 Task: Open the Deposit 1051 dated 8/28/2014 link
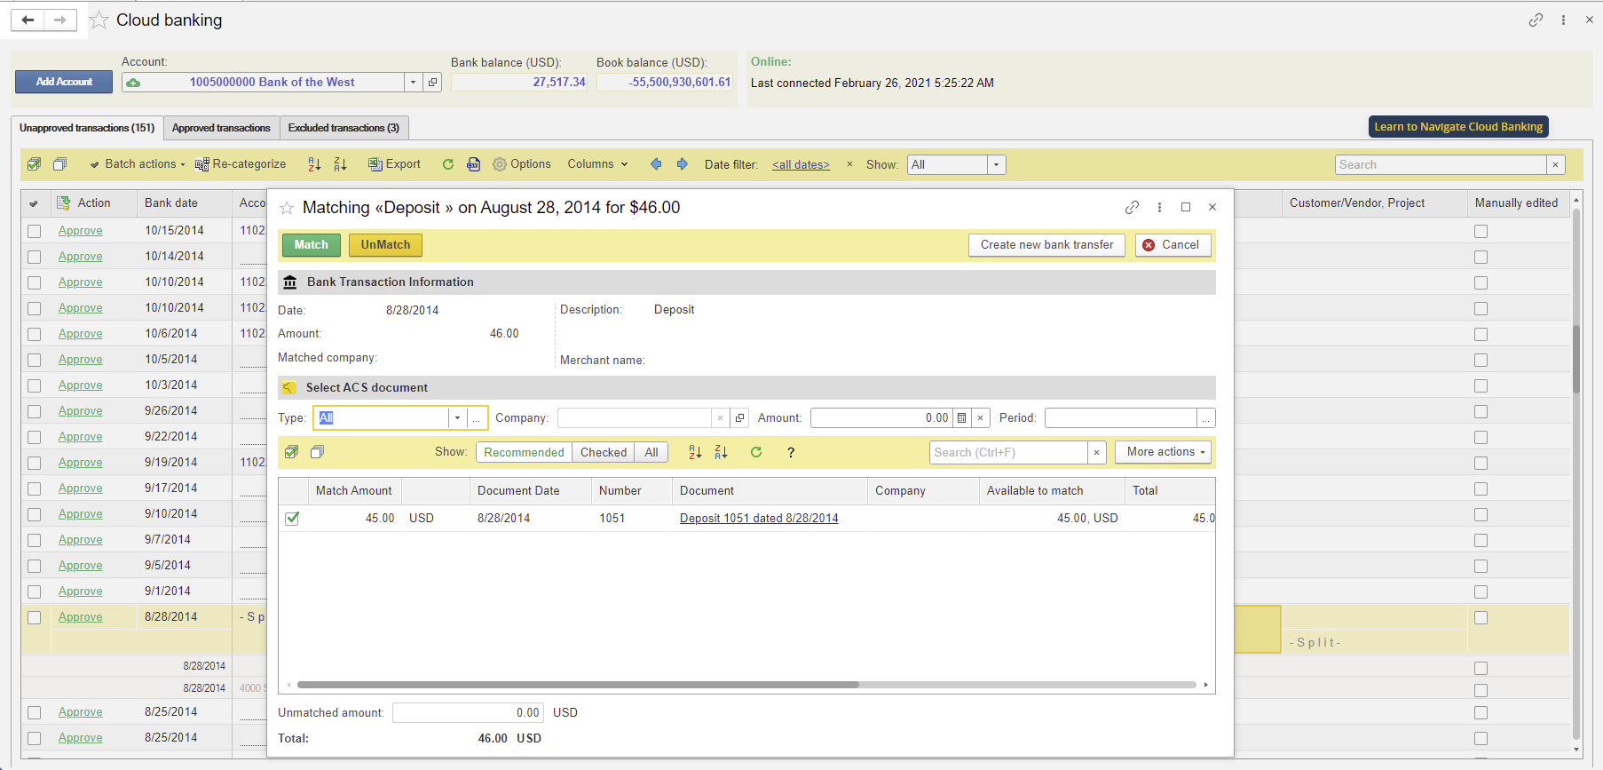(x=759, y=519)
